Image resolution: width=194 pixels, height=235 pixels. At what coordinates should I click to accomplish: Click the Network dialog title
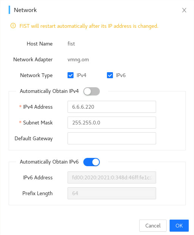[x=25, y=10]
